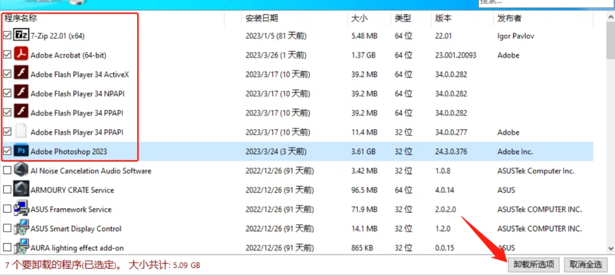Uncheck the Adobe Photoshop 2023 checkbox
Image resolution: width=615 pixels, height=276 pixels.
pos(7,151)
